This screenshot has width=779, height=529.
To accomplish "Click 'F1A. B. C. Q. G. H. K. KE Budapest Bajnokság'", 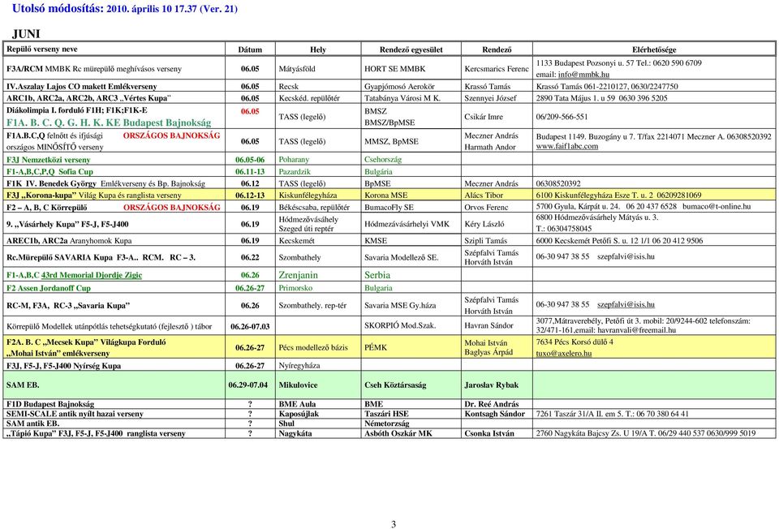I will pyautogui.click(x=109, y=123).
